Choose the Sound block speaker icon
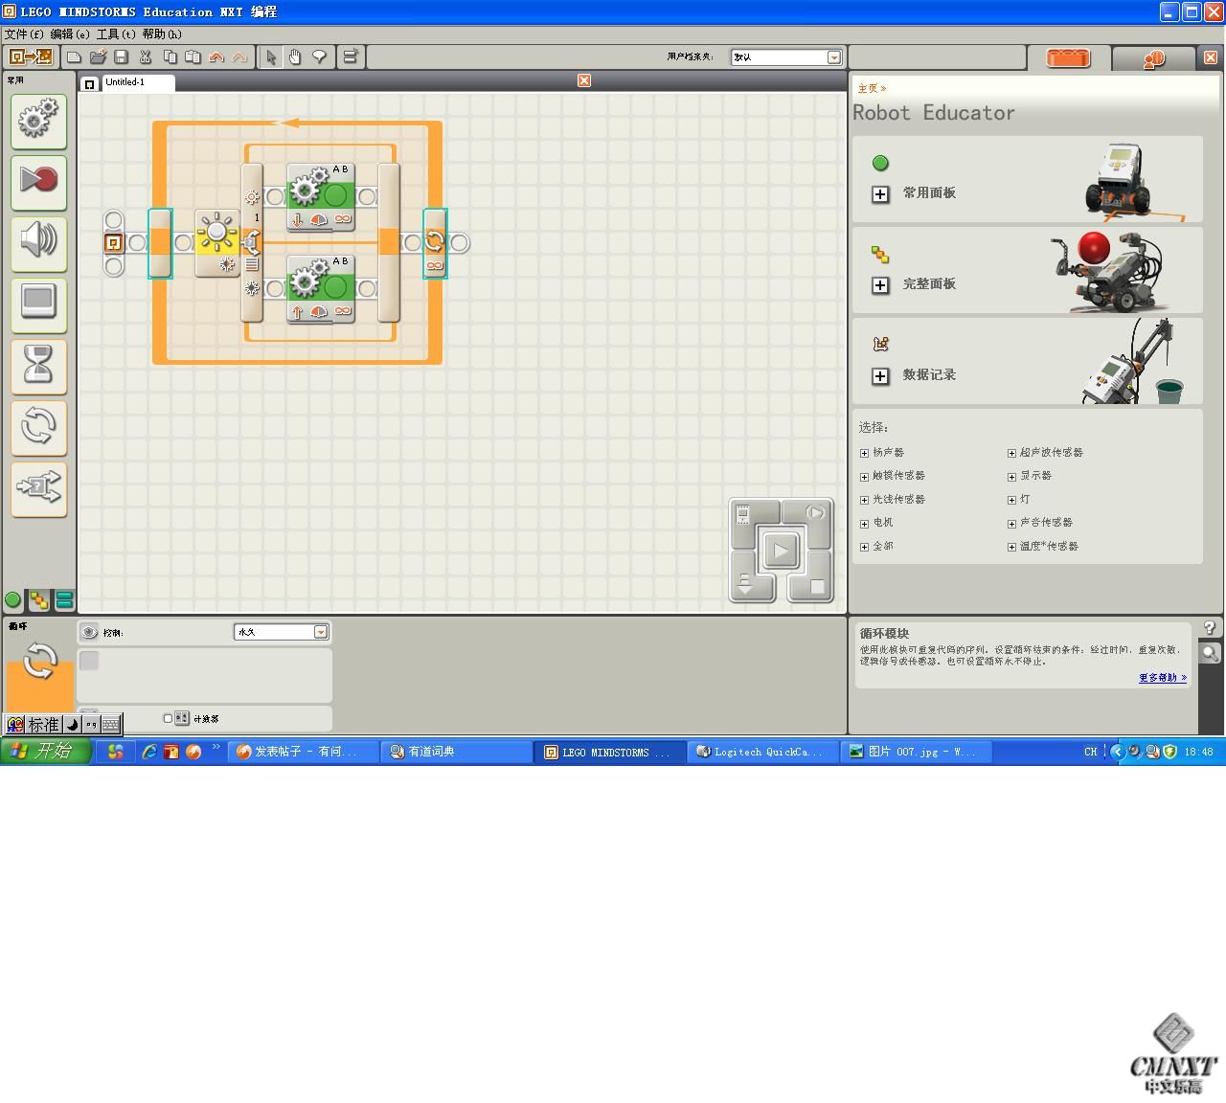The image size is (1226, 1103). [x=38, y=243]
